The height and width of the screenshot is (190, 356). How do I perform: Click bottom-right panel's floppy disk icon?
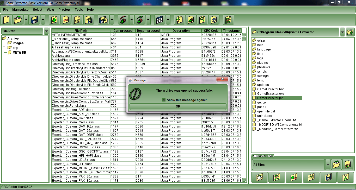click(x=328, y=177)
